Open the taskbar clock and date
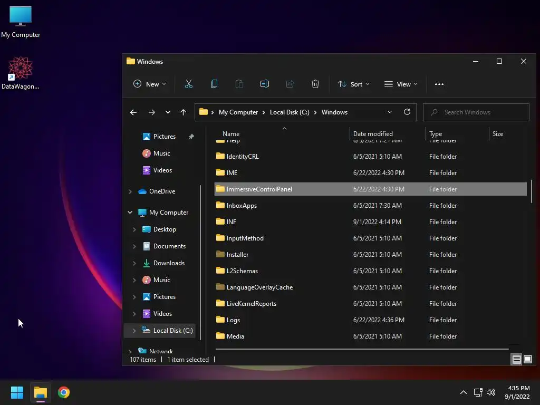This screenshot has height=405, width=540. (517, 392)
